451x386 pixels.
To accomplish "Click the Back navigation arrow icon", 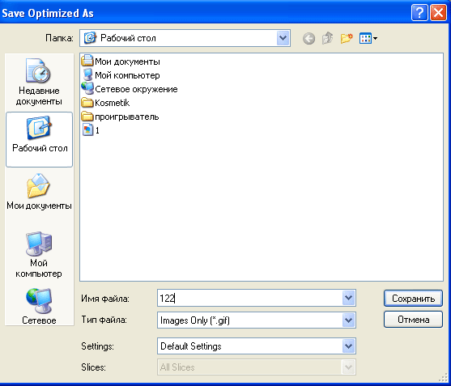I will coord(308,38).
